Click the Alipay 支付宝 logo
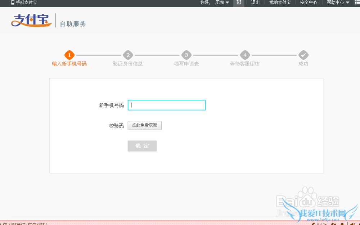The width and height of the screenshot is (360, 225). (x=31, y=20)
